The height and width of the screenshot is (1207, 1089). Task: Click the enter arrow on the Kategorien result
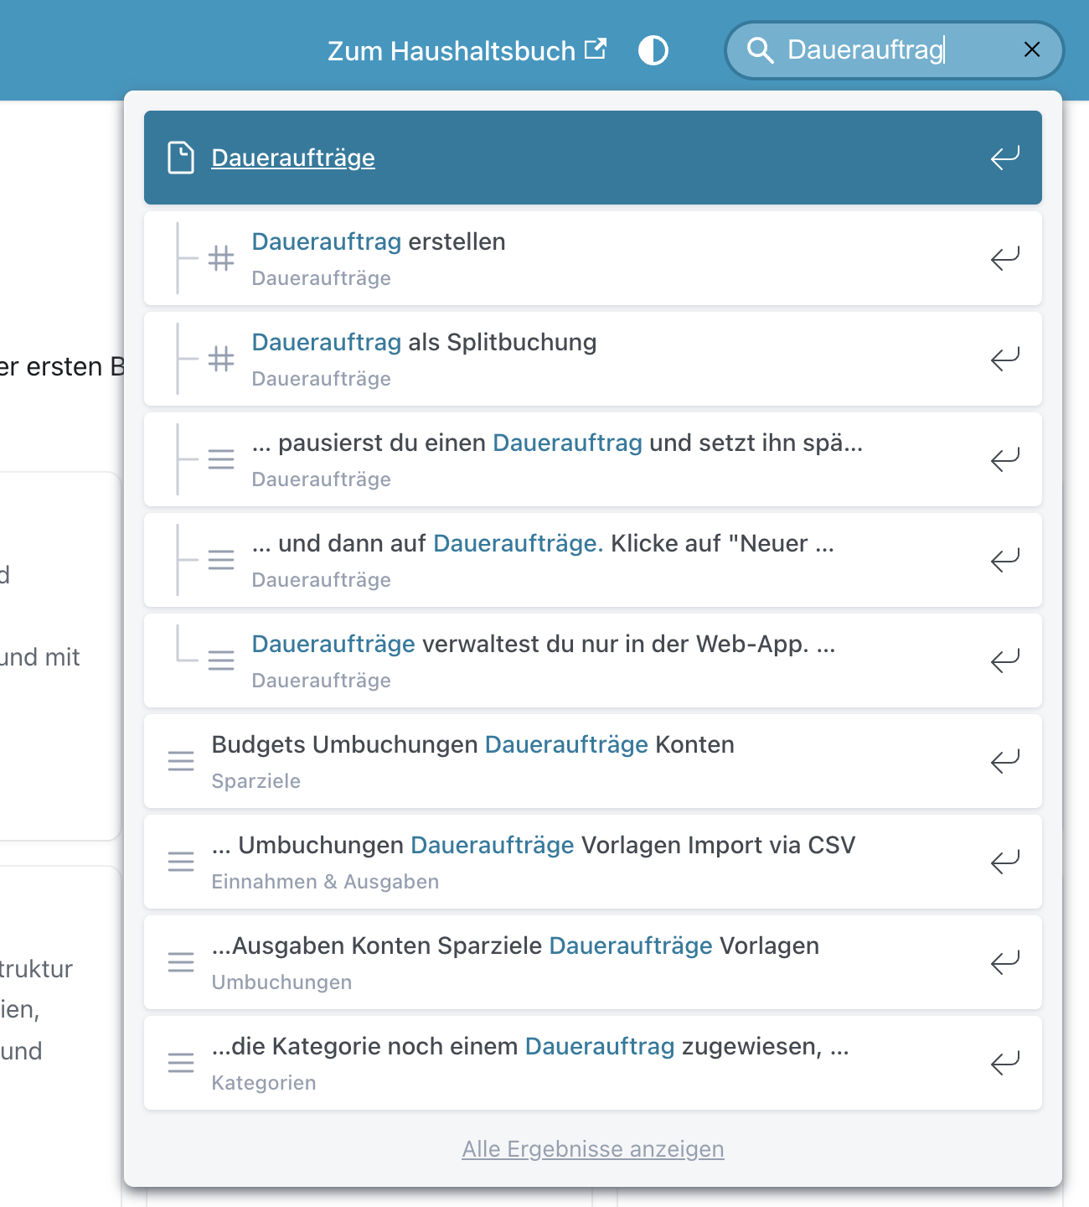[x=1005, y=1063]
